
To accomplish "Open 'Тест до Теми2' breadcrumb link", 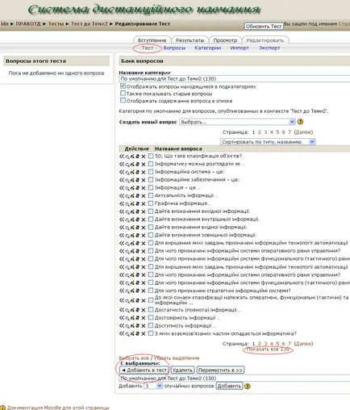I will (90, 23).
